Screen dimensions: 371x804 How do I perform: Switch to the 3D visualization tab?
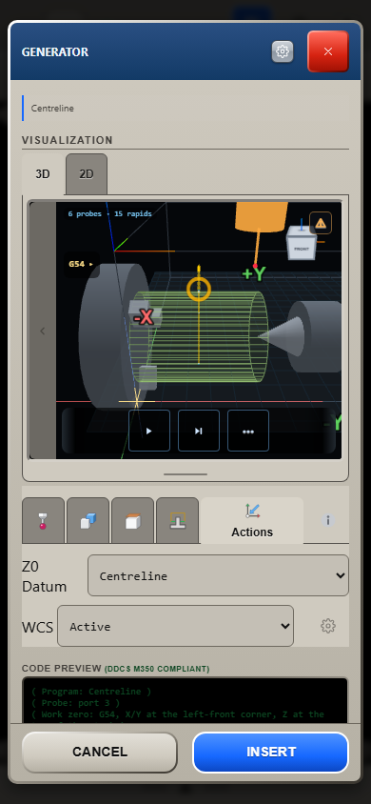(x=43, y=173)
